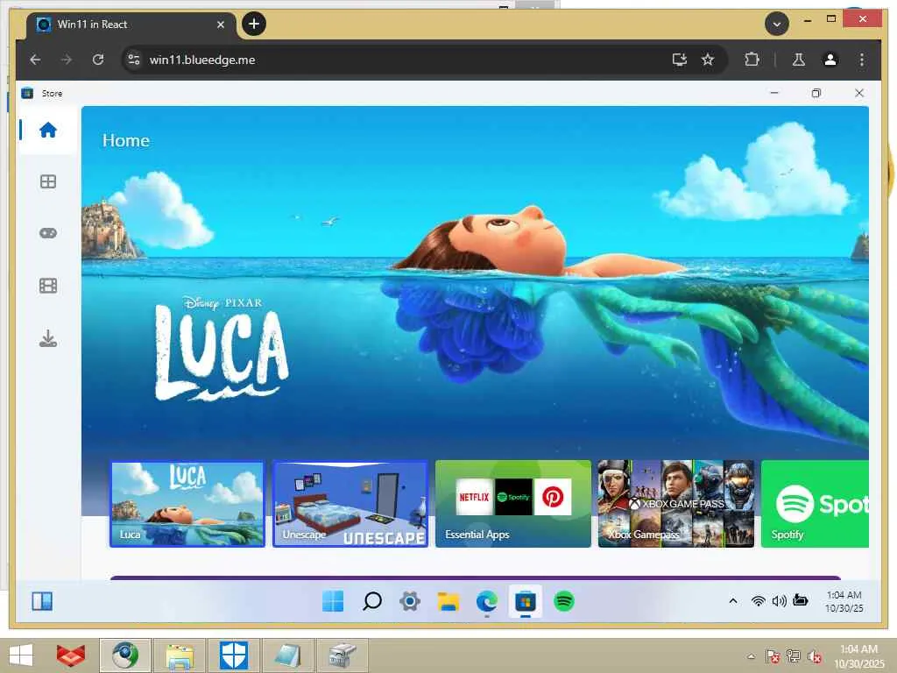This screenshot has height=673, width=897.
Task: Open the Spotify card in Store
Action: (x=815, y=504)
